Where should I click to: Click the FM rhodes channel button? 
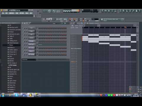[x=31, y=54]
